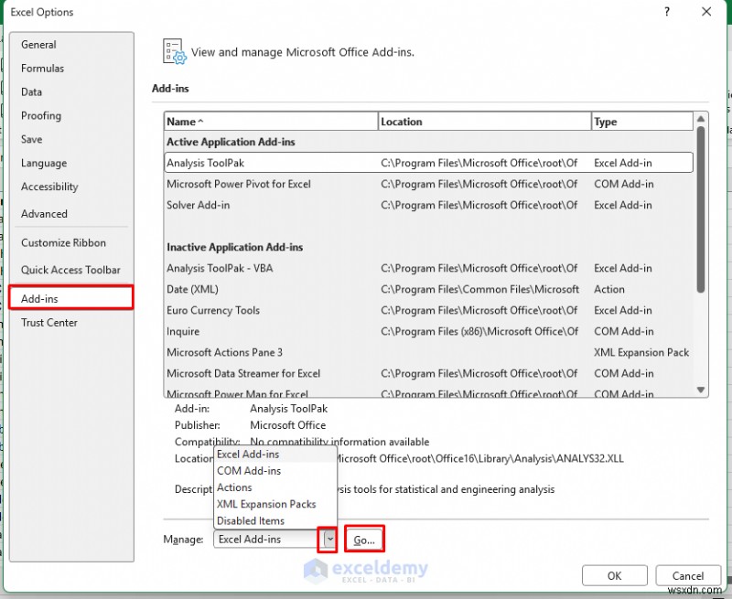Select the Date (XML) add-in row
This screenshot has width=732, height=599.
428,289
